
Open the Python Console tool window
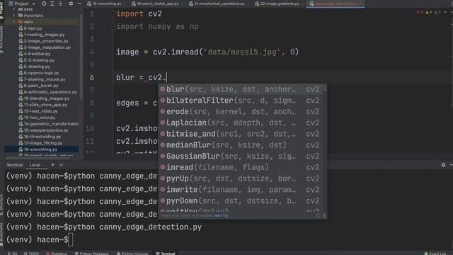(132, 254)
